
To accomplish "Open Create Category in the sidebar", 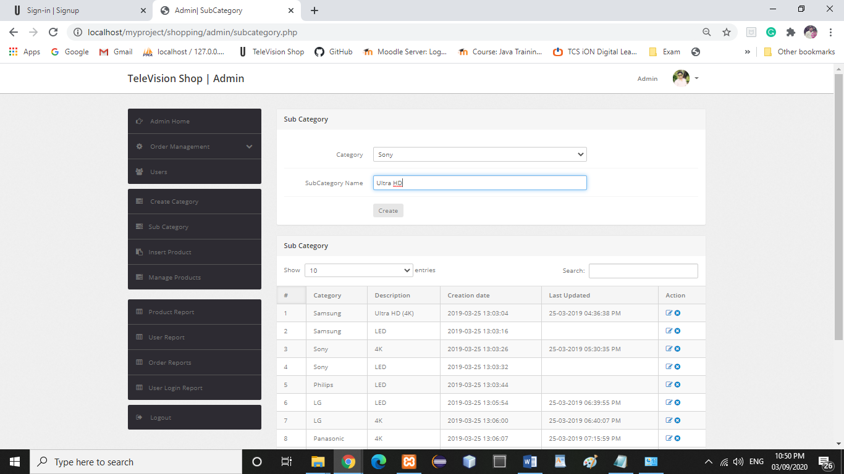I will [x=195, y=201].
